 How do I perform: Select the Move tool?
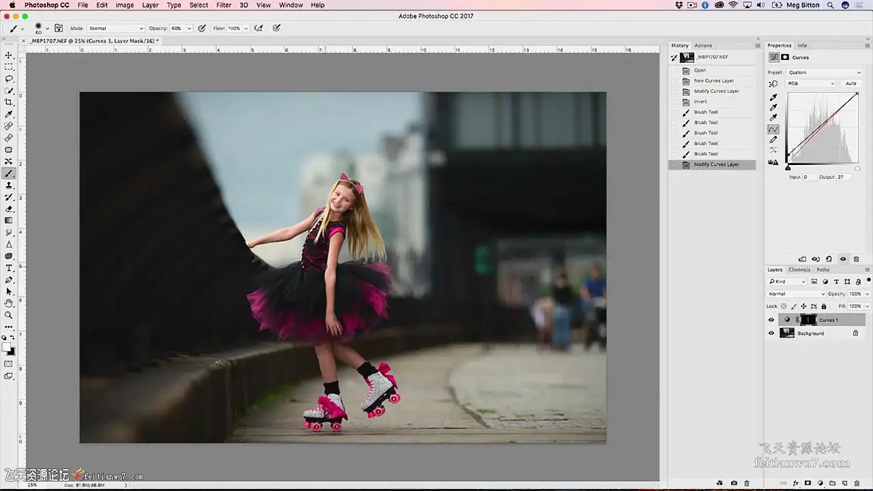pyautogui.click(x=9, y=55)
